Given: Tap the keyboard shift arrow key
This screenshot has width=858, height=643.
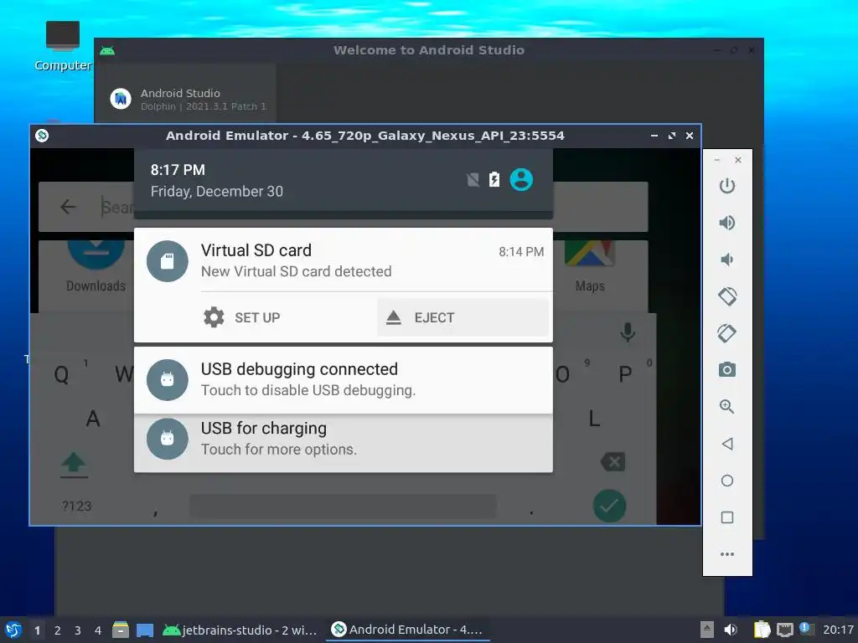Looking at the screenshot, I should (x=74, y=465).
